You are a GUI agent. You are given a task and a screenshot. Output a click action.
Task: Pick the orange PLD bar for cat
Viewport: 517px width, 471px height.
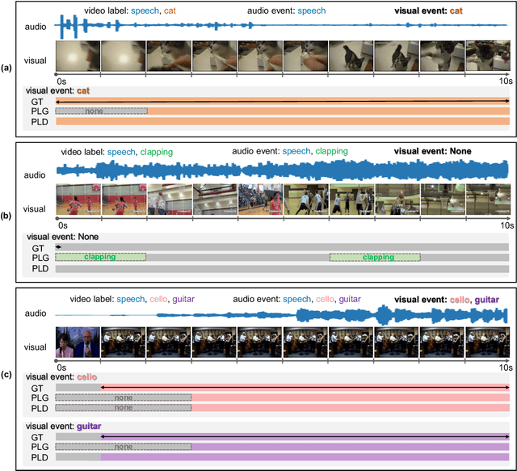pos(283,122)
